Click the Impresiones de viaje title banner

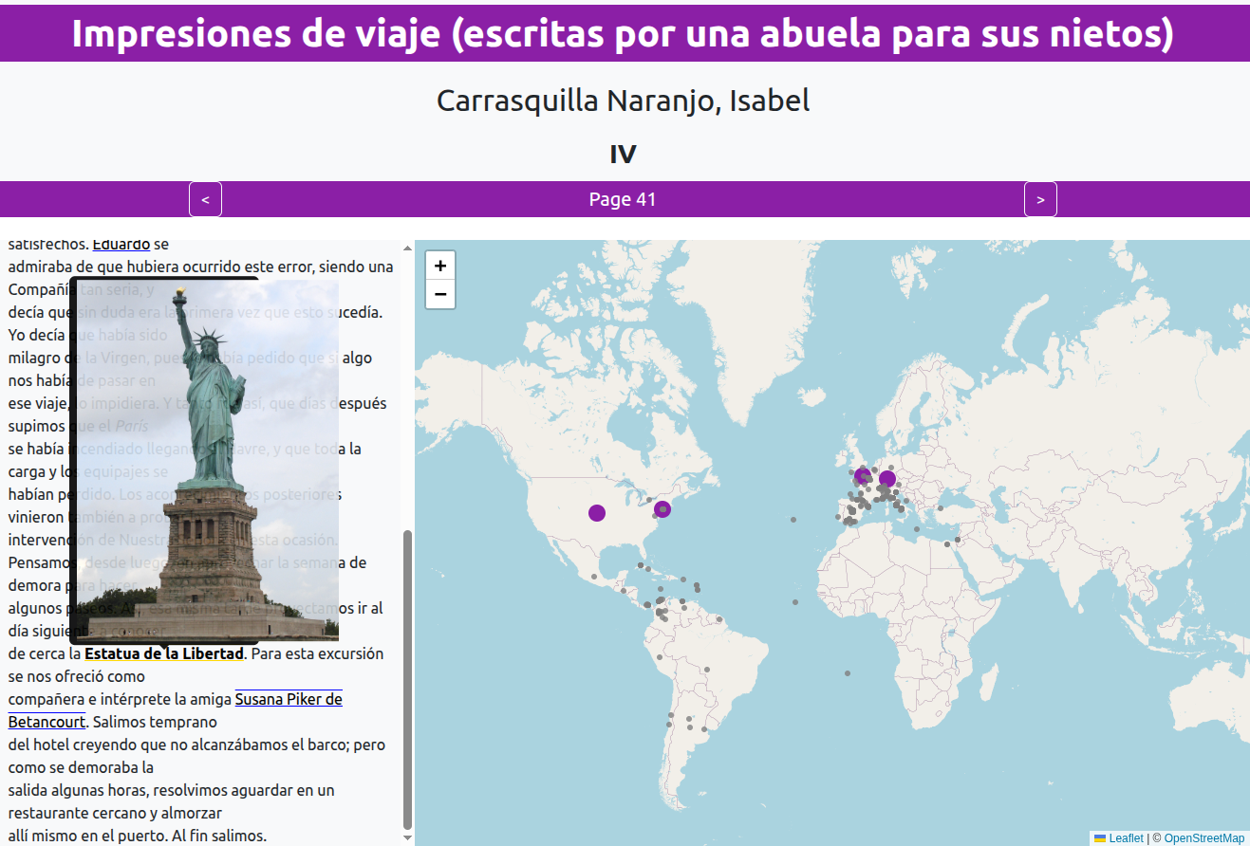click(x=624, y=33)
